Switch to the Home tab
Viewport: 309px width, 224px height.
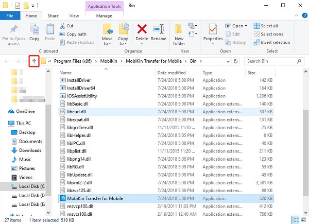[x=31, y=16]
